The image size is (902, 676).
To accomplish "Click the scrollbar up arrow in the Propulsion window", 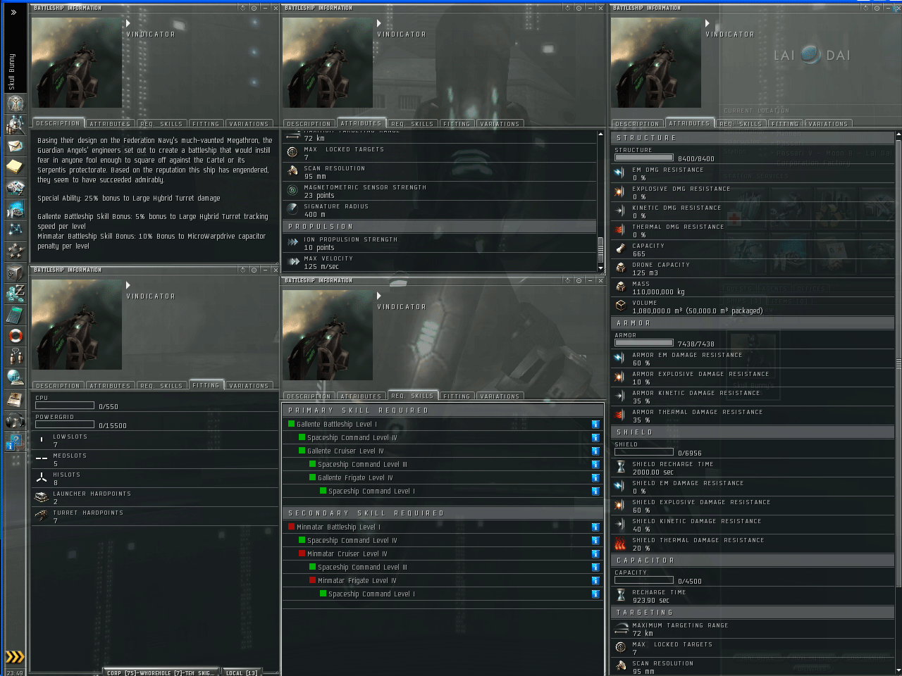I will [x=600, y=134].
